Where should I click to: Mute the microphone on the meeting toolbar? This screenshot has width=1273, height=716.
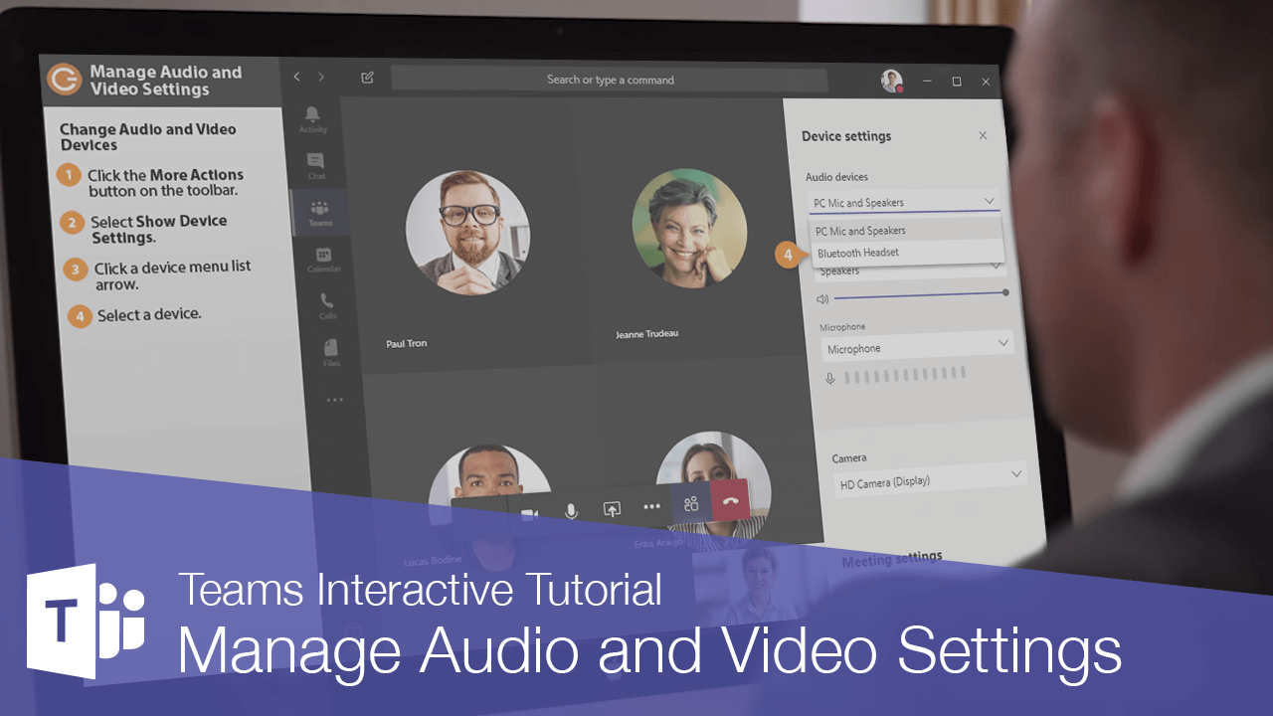click(569, 509)
